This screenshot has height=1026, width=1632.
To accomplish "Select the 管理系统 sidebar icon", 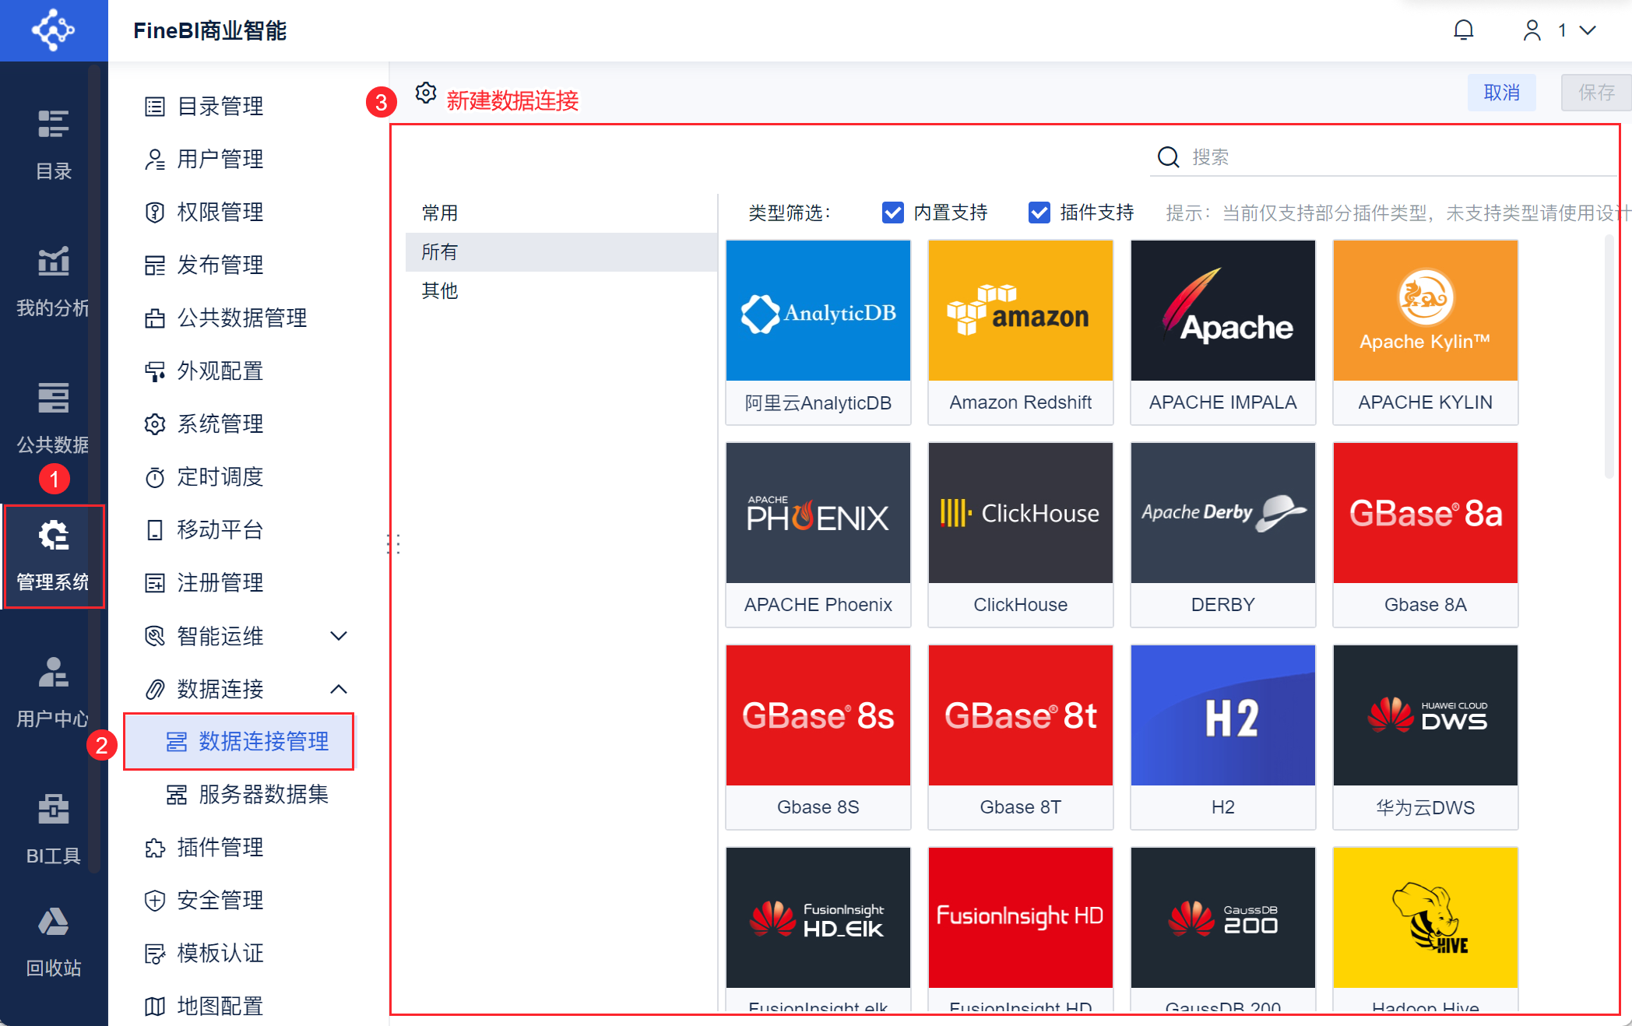I will tap(53, 554).
